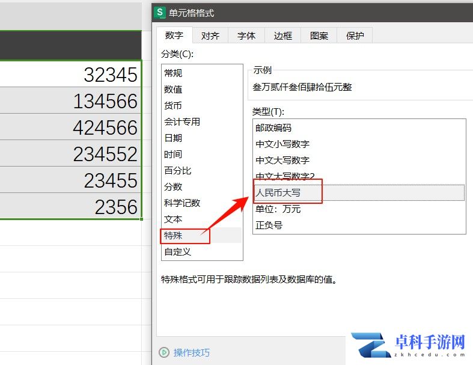The image size is (473, 365).
Task: Open the 字体 tab
Action: point(246,35)
